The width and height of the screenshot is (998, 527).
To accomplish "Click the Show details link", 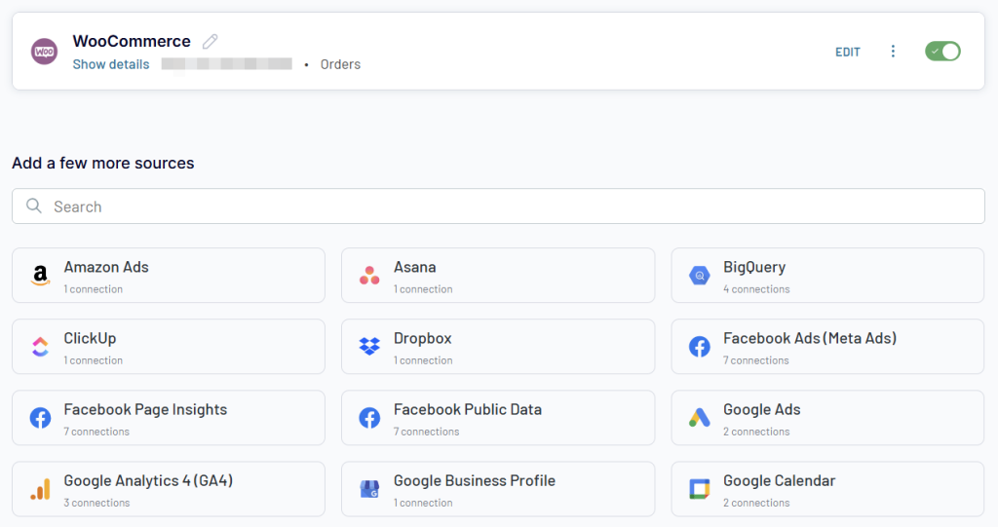I will click(111, 64).
